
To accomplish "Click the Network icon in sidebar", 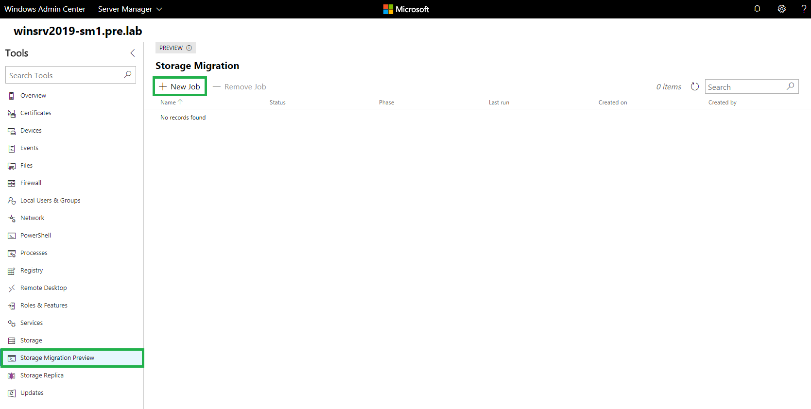I will click(12, 218).
